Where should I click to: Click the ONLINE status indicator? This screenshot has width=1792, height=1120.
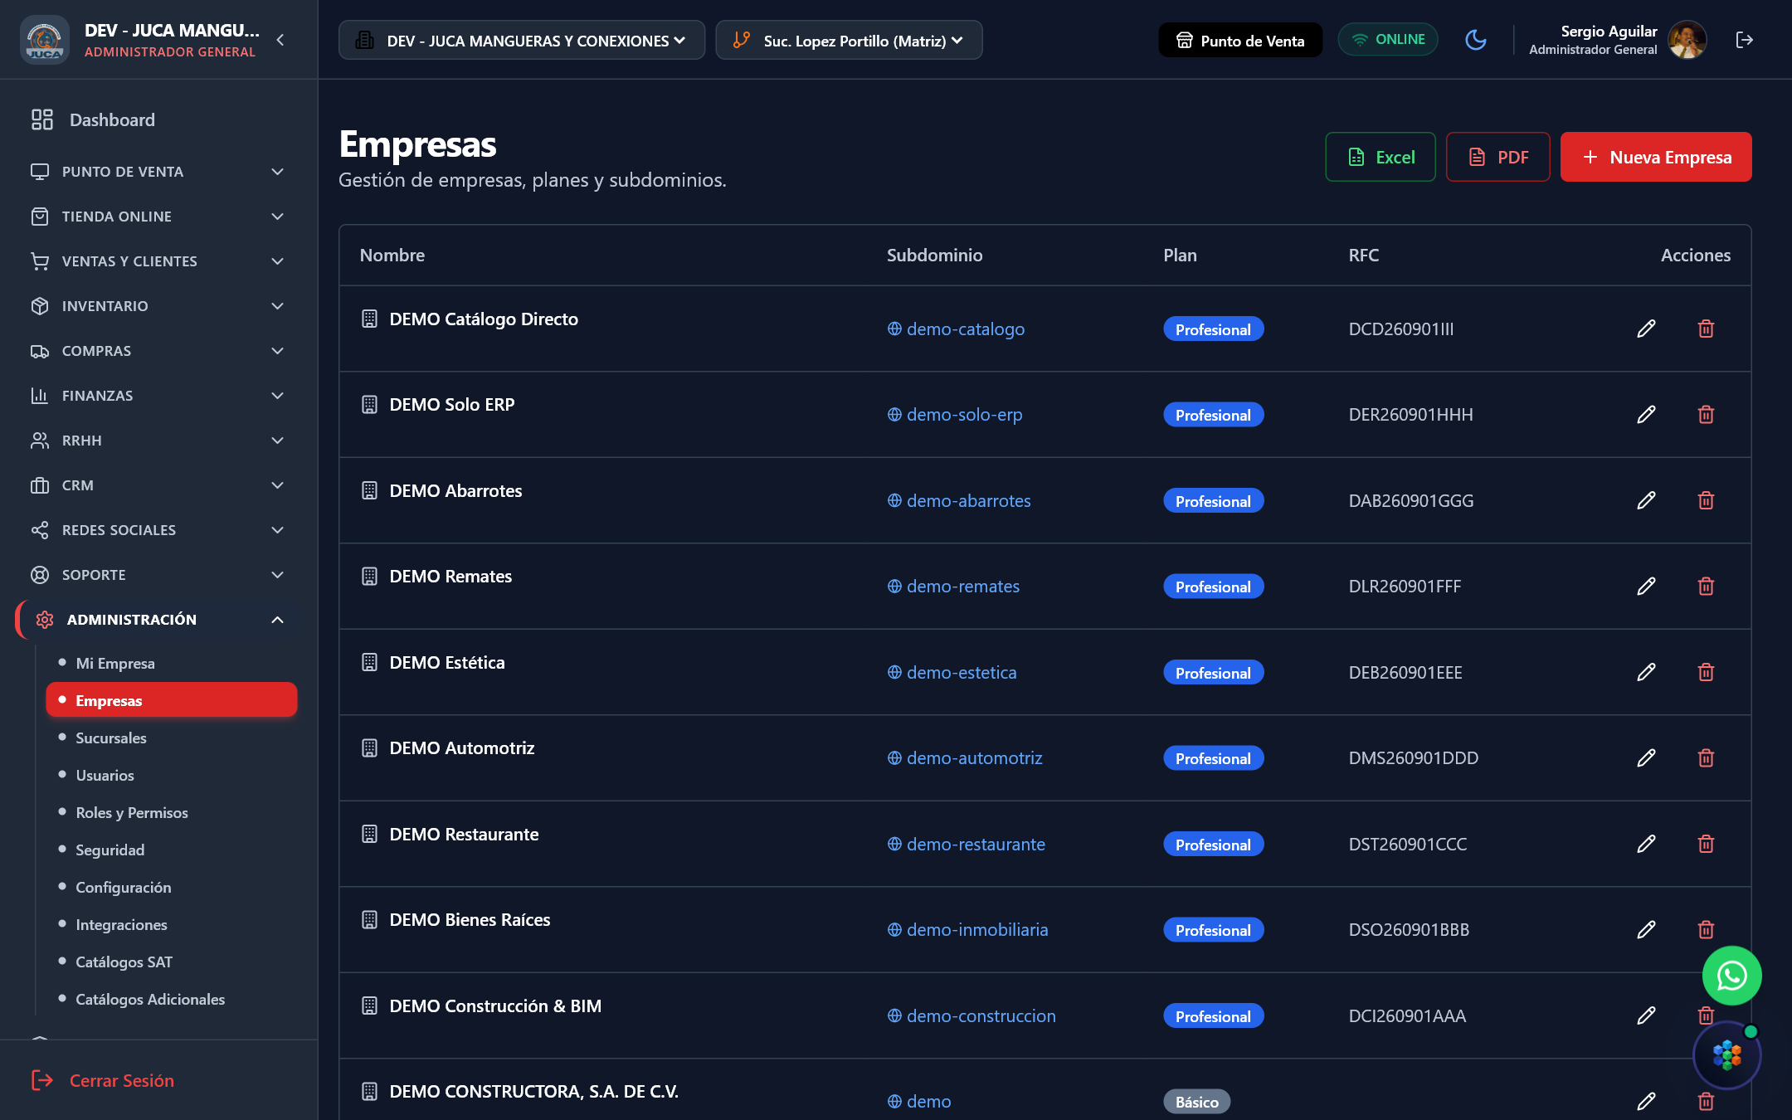1388,40
